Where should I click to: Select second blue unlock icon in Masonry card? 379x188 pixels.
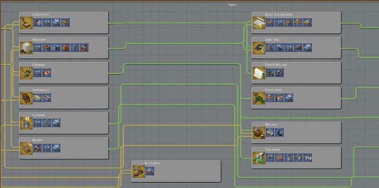click(46, 48)
